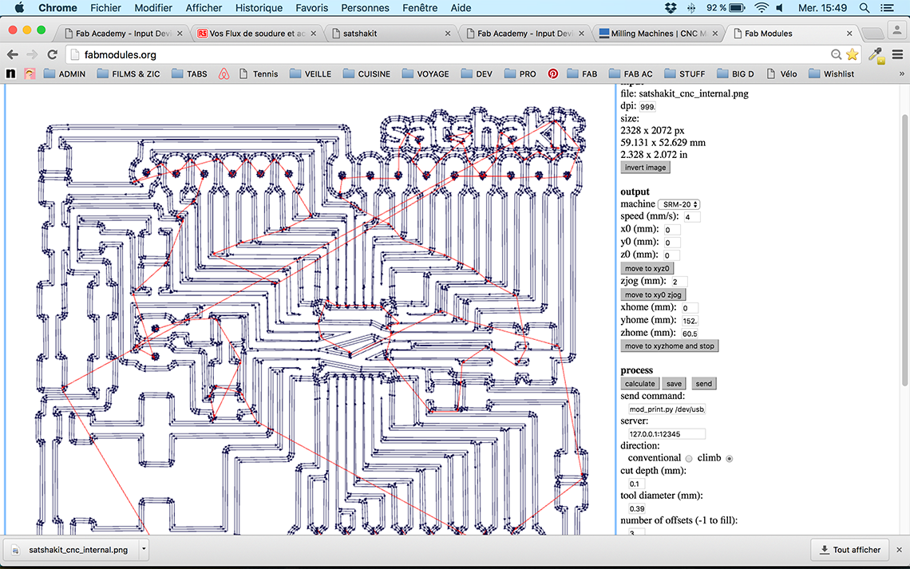Open the avatar bookmark next to Notion

click(x=30, y=73)
